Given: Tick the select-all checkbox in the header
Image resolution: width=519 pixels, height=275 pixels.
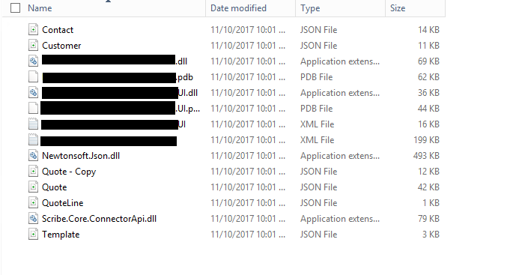Looking at the screenshot, I should click(x=15, y=8).
